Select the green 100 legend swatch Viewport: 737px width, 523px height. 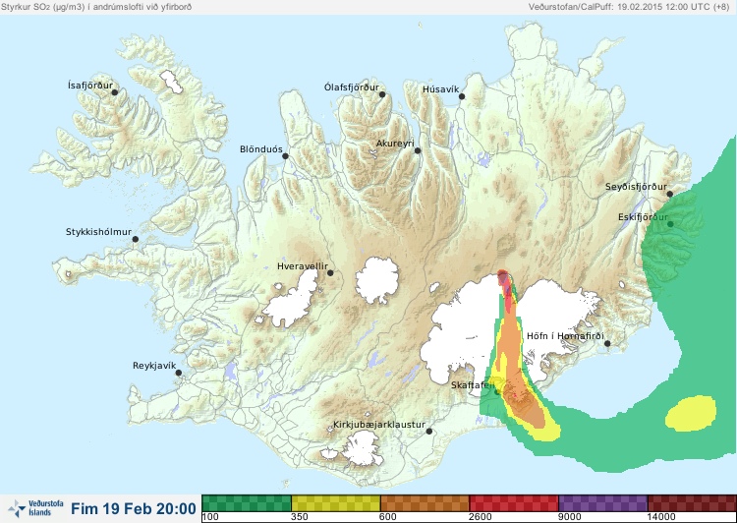click(x=247, y=503)
